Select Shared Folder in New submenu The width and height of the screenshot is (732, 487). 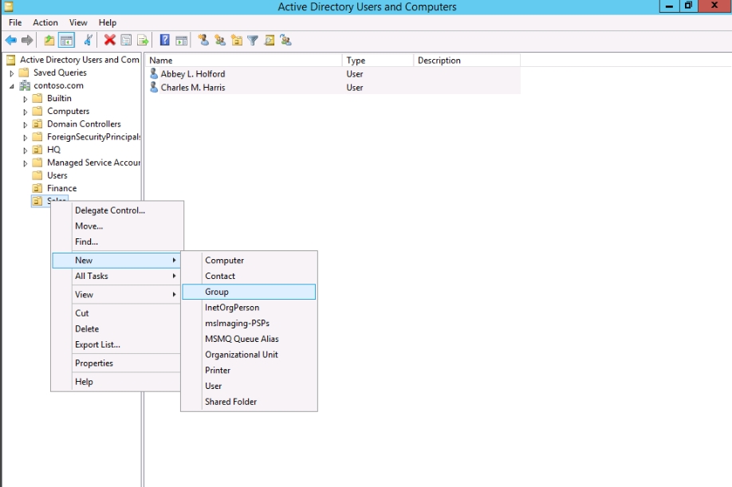coord(249,402)
